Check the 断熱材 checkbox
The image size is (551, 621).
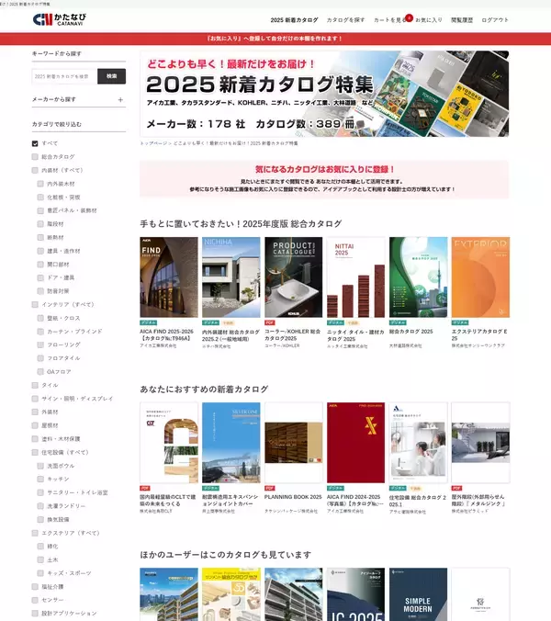[40, 238]
